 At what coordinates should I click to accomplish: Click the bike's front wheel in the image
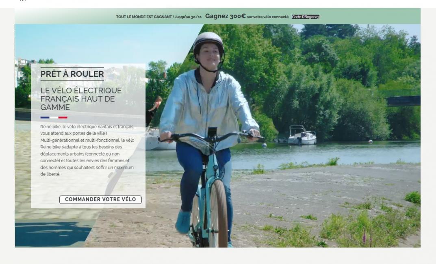coord(218,212)
